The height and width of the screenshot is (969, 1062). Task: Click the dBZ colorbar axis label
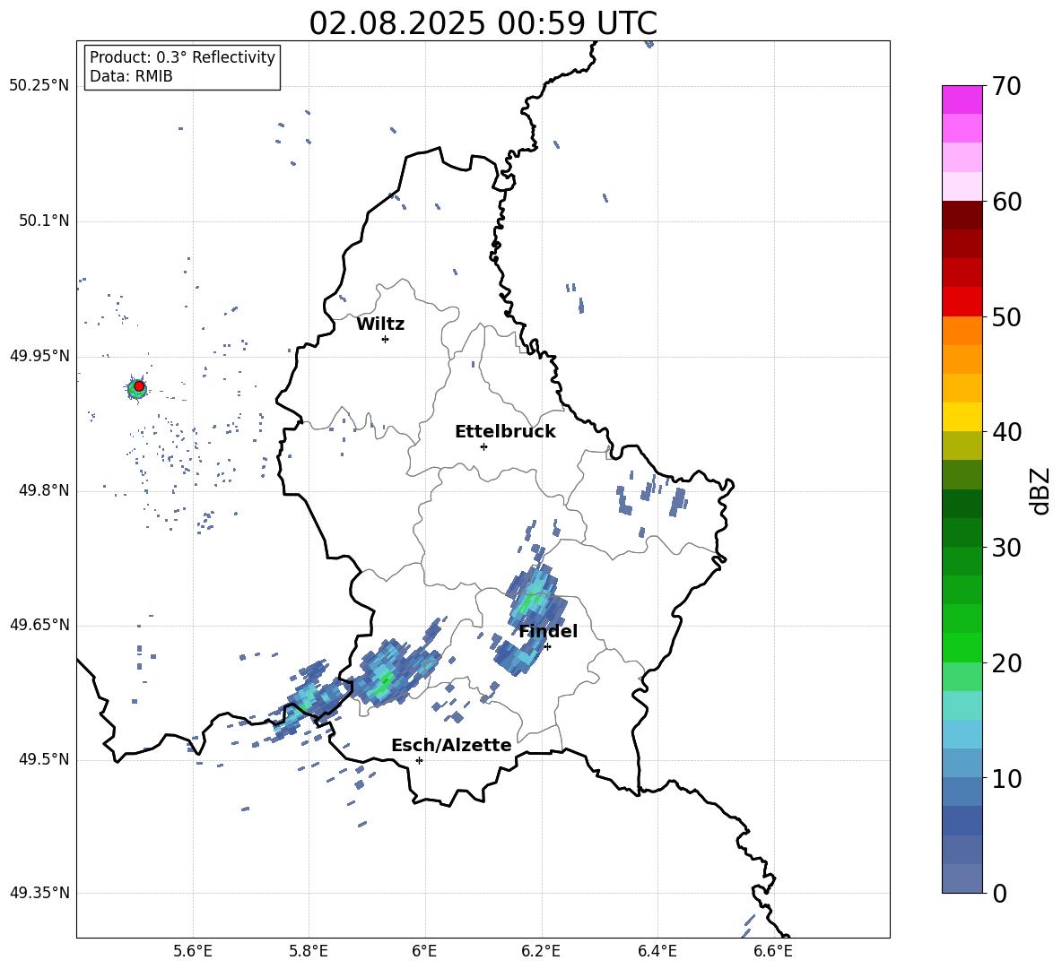[1041, 490]
